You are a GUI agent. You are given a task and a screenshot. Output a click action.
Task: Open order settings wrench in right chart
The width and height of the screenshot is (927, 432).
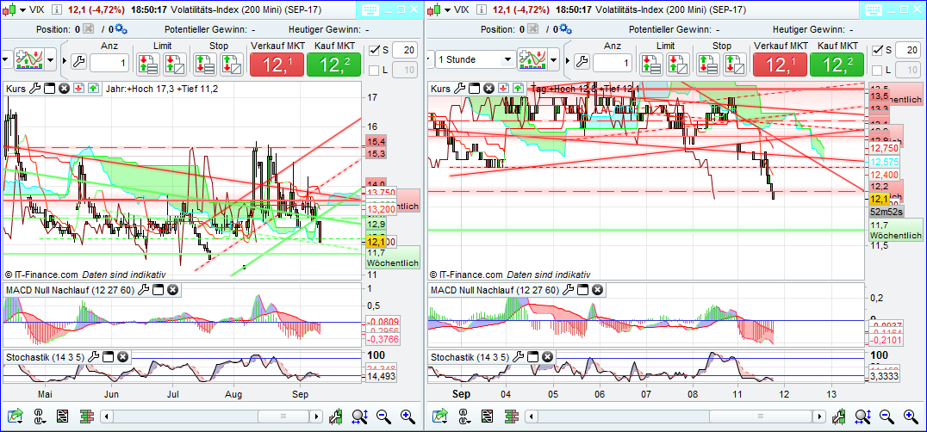[582, 62]
